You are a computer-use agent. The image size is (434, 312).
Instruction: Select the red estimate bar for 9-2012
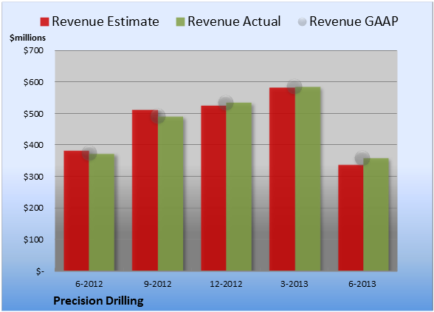pos(145,190)
